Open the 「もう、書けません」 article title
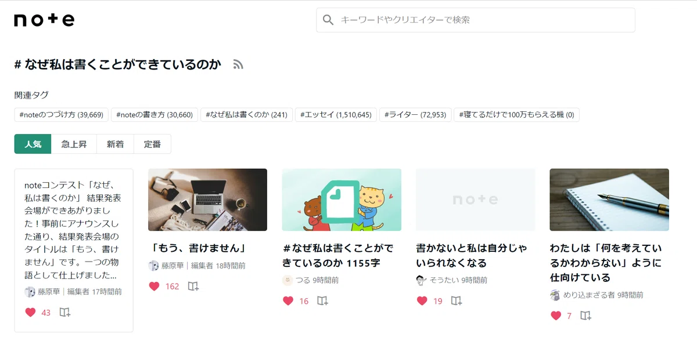Screen dimensions: 697x355 point(198,248)
